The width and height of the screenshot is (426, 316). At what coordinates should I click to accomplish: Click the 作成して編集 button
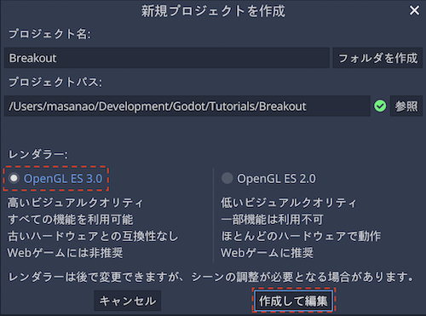click(293, 301)
